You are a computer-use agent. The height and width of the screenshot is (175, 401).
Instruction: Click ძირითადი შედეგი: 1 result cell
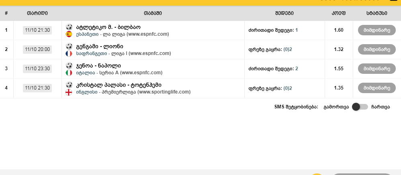tap(273, 30)
